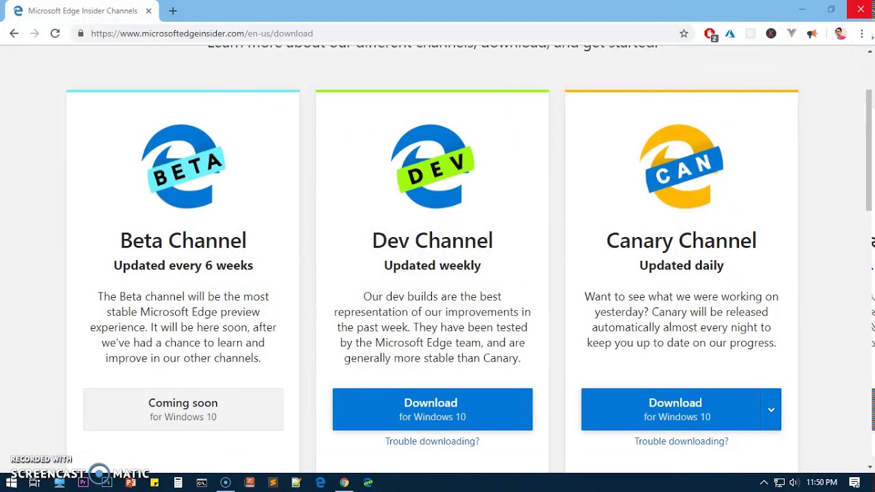Click the gray V-shaped extension icon

tap(792, 33)
